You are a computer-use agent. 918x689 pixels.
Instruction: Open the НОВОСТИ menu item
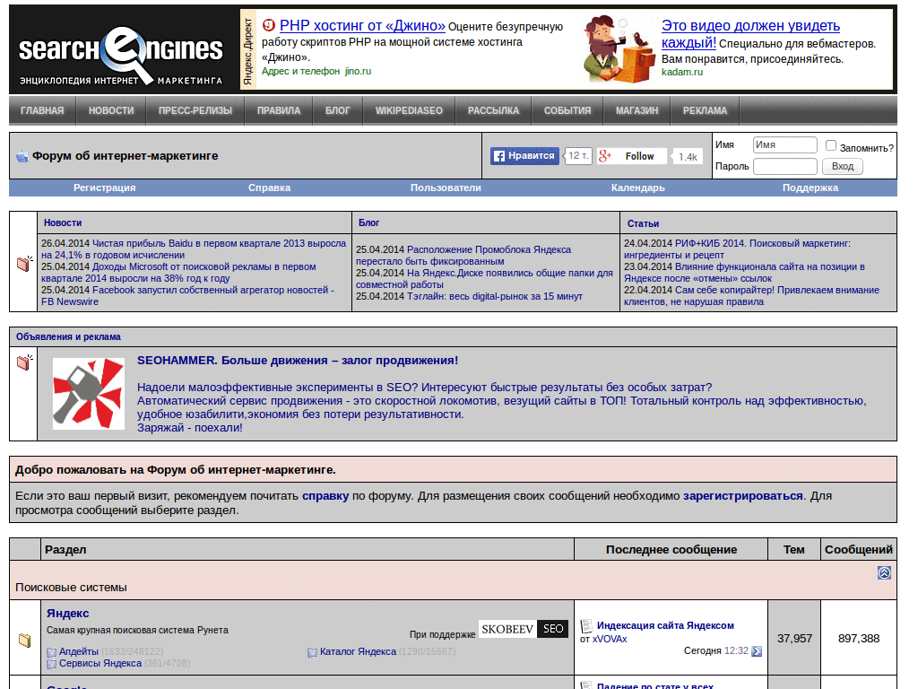coord(109,110)
